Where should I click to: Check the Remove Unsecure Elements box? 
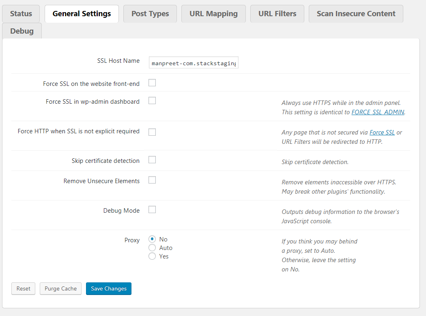pyautogui.click(x=152, y=180)
